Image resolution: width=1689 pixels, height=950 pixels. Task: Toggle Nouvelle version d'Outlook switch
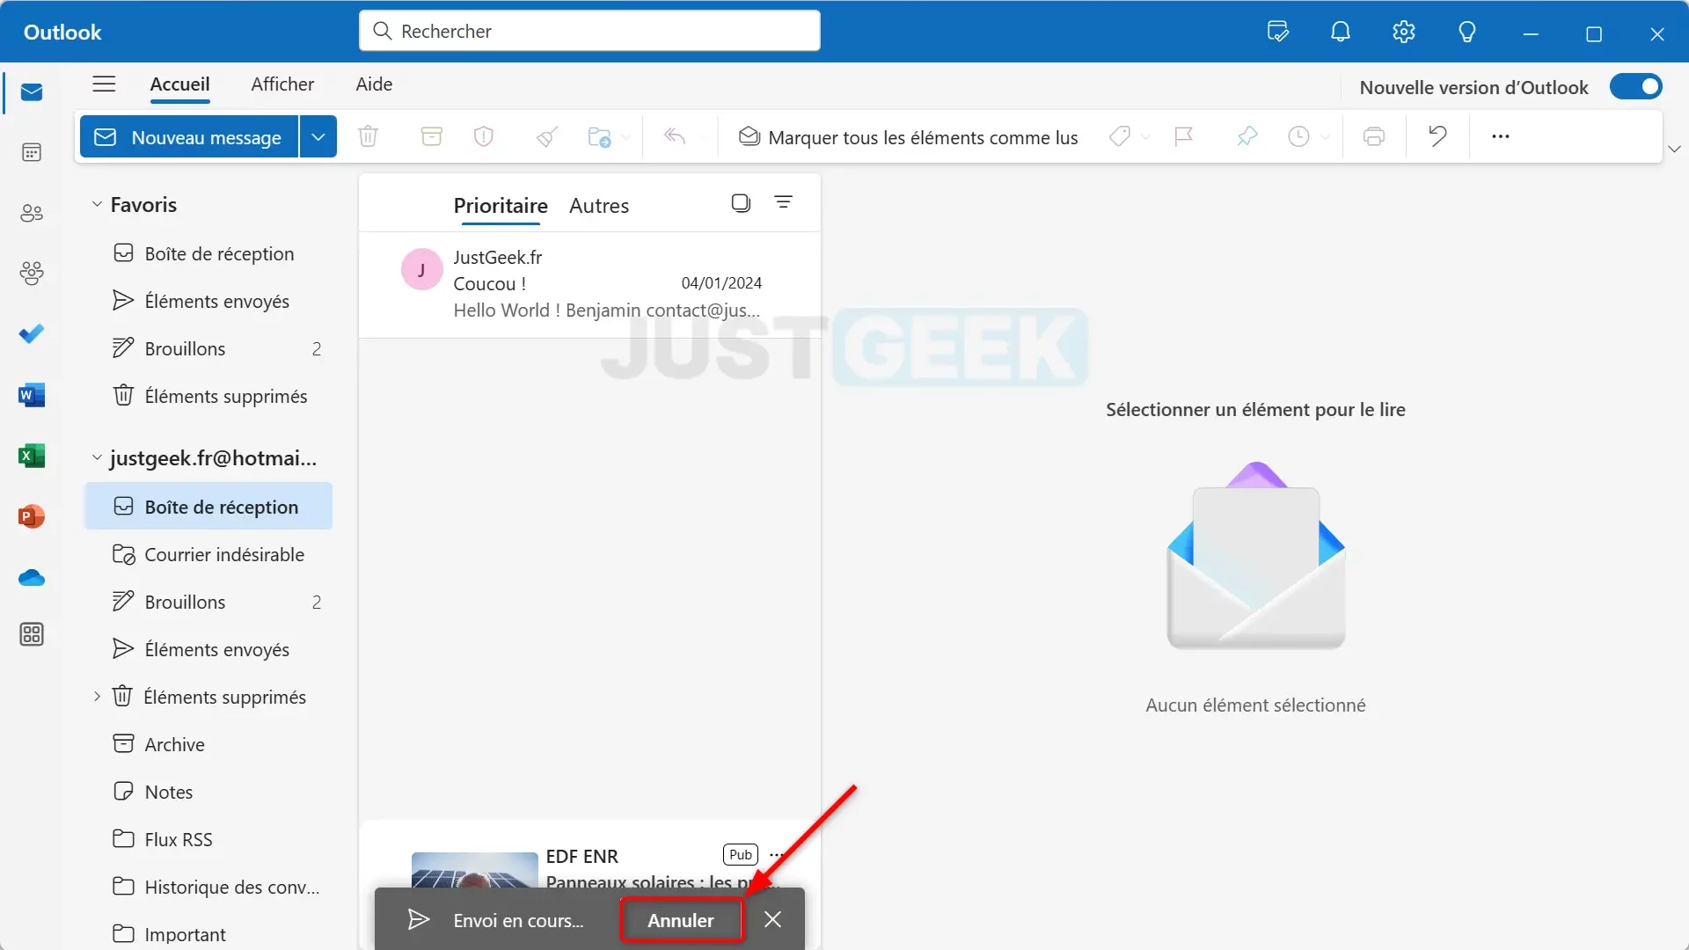click(x=1636, y=87)
